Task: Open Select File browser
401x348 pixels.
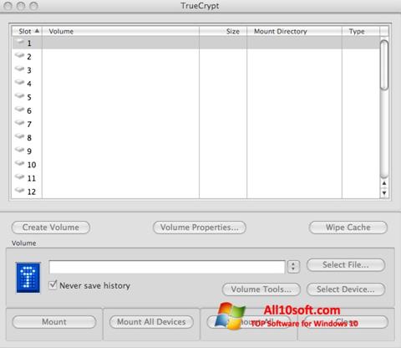Action: [346, 264]
